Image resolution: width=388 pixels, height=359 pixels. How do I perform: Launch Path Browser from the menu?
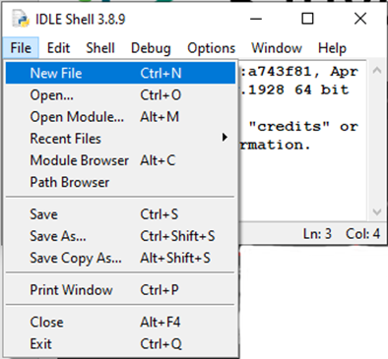tap(120, 182)
